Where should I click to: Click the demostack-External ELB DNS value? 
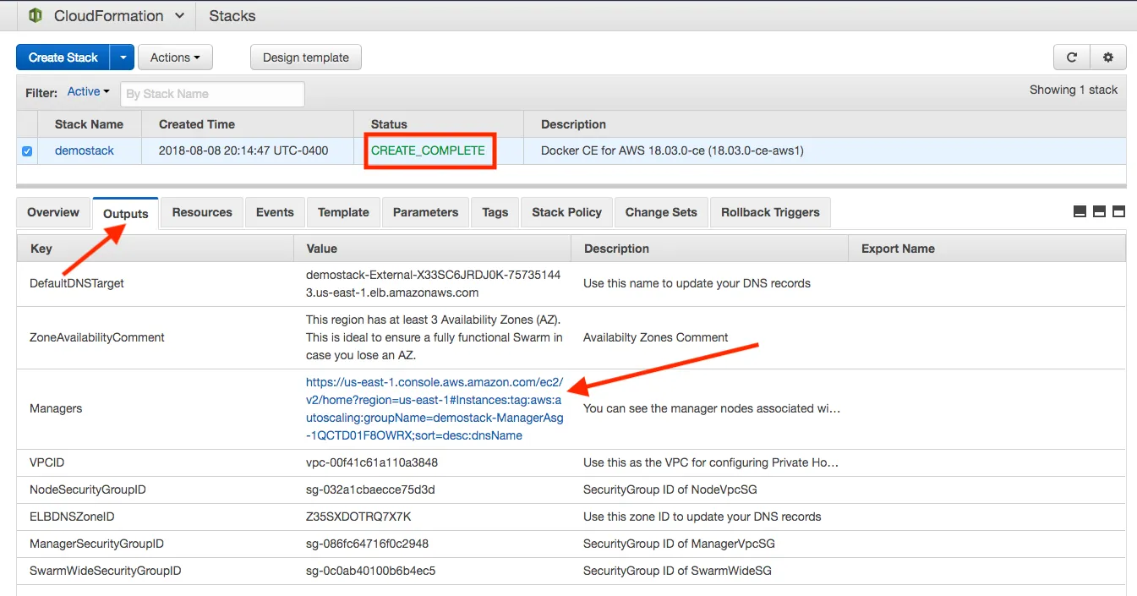point(433,283)
